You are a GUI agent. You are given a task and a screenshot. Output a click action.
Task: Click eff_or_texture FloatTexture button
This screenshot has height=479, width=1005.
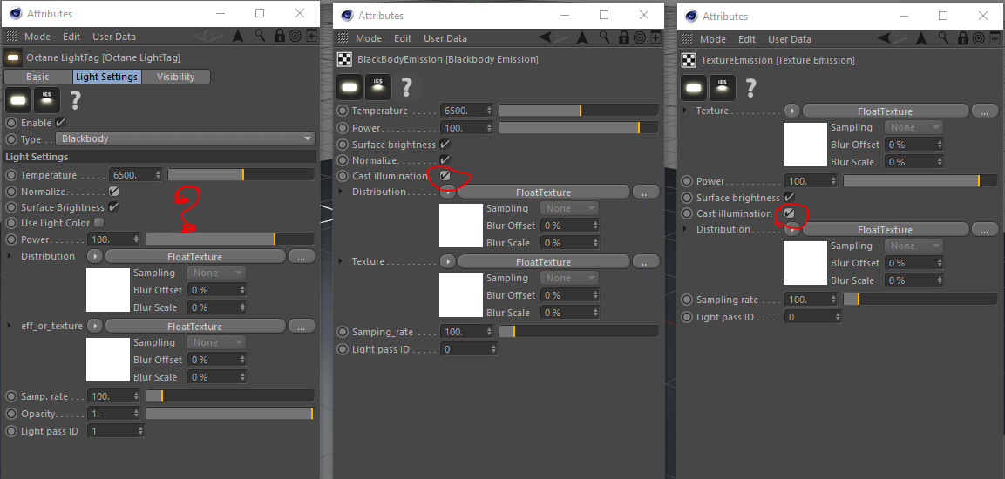(x=195, y=327)
